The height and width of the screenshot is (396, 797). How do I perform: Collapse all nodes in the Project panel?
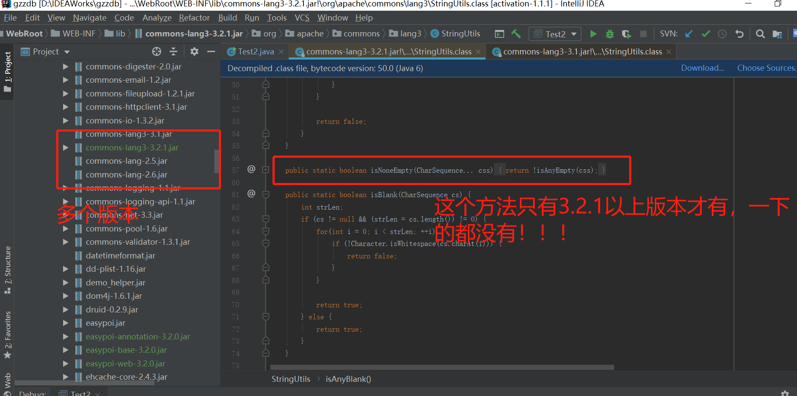(173, 51)
